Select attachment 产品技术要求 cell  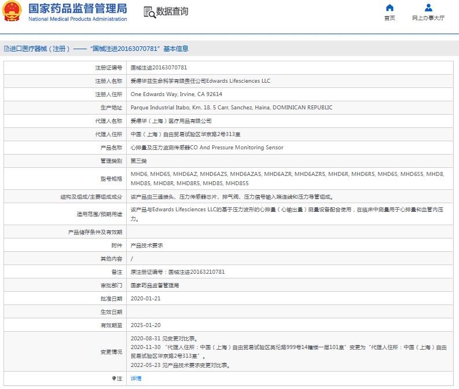tap(289, 245)
